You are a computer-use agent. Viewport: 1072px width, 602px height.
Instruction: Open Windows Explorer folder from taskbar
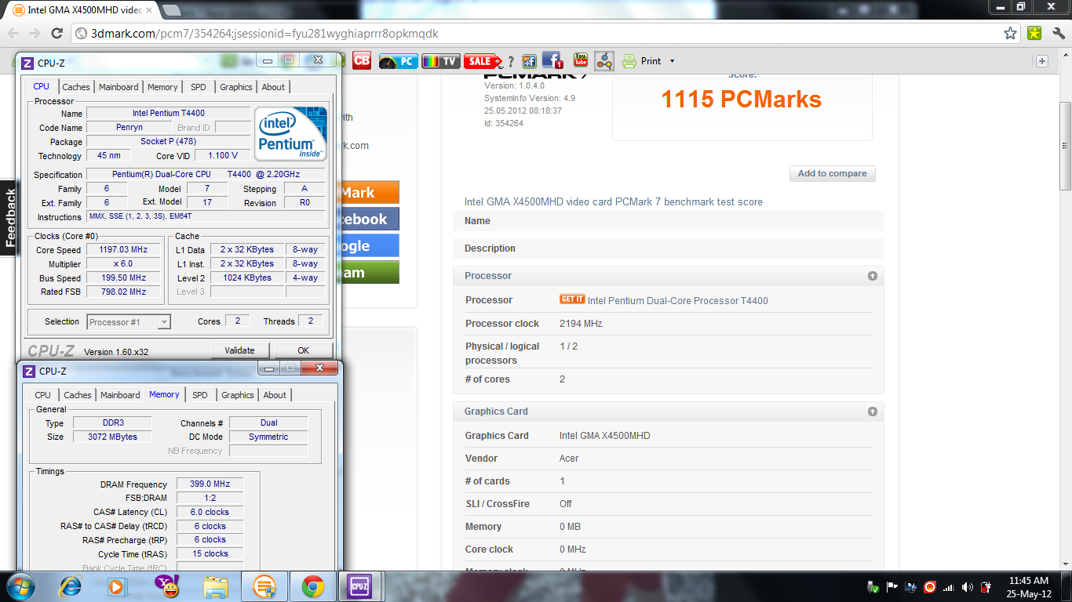[x=215, y=586]
